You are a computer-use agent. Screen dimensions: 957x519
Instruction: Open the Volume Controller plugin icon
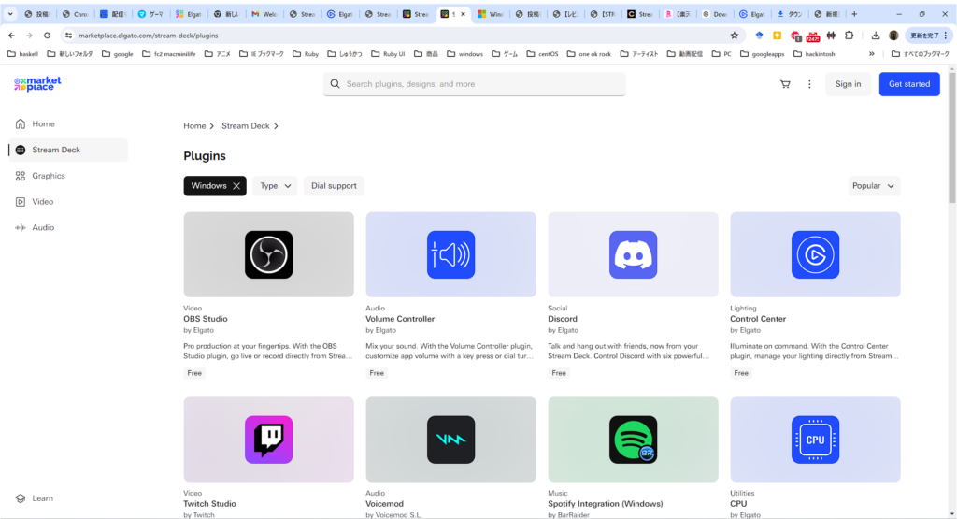tap(451, 254)
